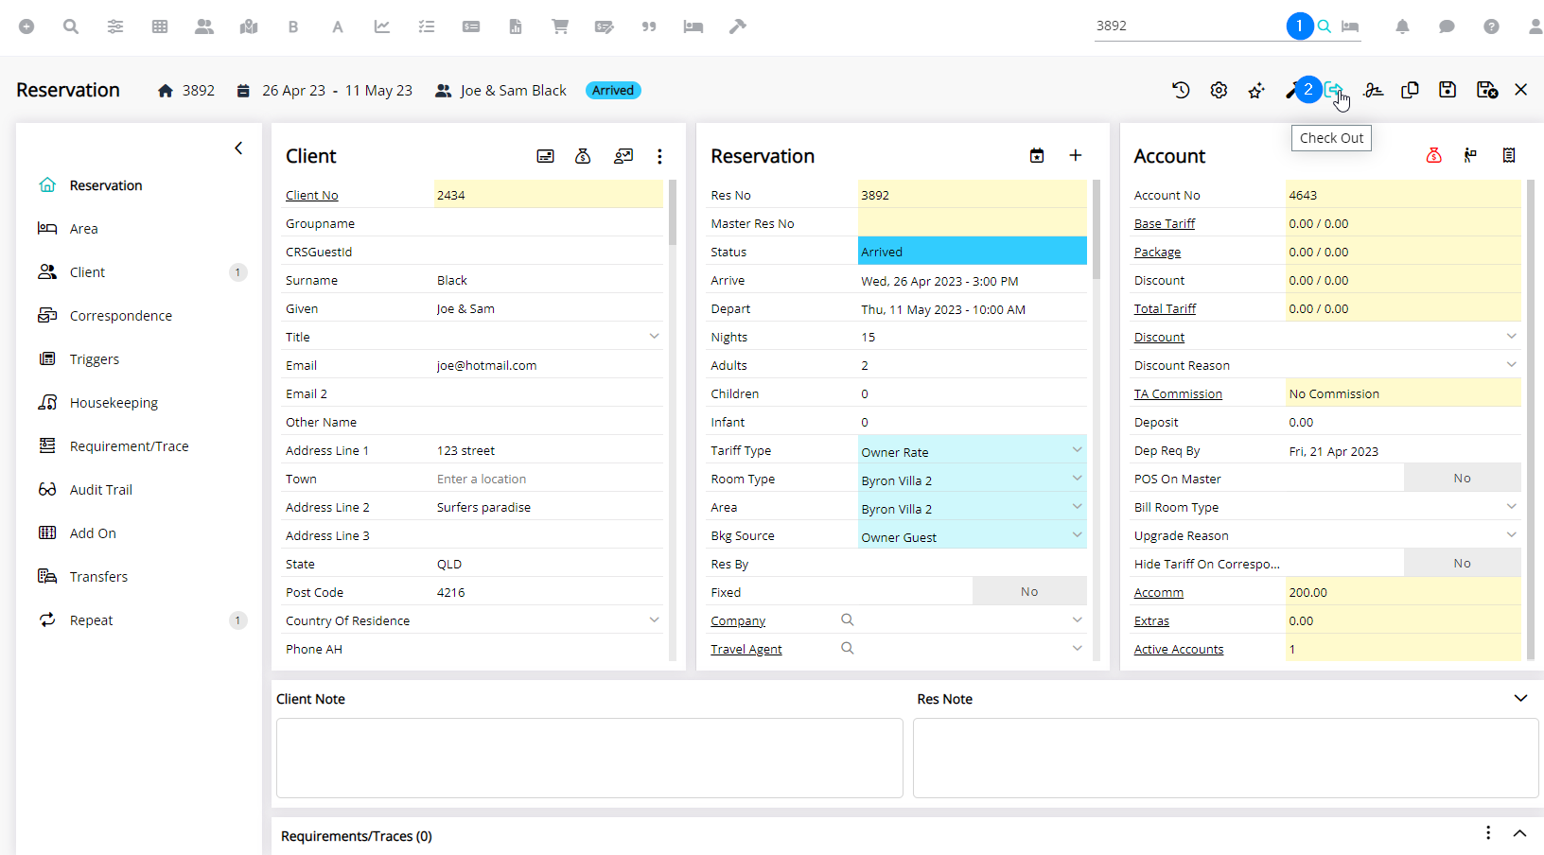Expand the Tariff Type dropdown
The height and width of the screenshot is (855, 1544).
(1077, 450)
